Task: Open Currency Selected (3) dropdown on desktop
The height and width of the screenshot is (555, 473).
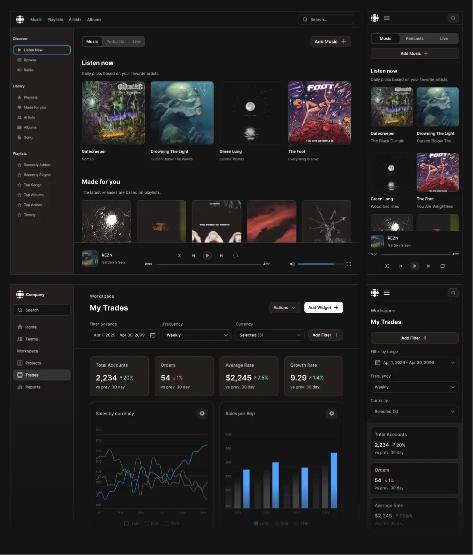Action: click(270, 335)
